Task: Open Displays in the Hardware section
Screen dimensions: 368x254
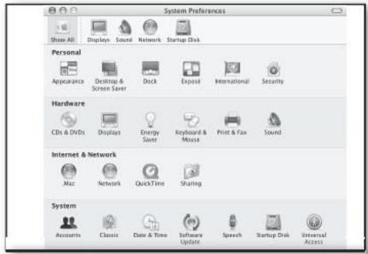Action: (109, 124)
